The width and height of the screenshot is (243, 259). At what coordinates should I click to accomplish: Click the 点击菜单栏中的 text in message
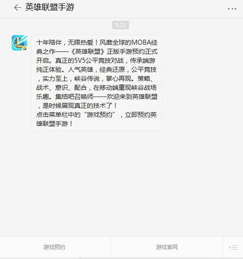58,115
